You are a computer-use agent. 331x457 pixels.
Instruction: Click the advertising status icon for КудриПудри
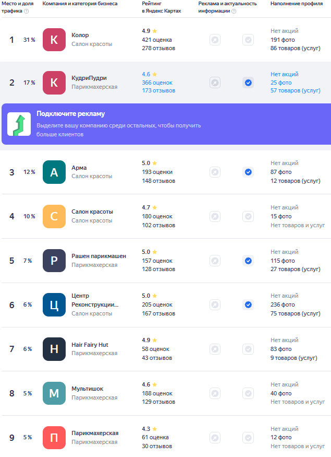pos(215,83)
